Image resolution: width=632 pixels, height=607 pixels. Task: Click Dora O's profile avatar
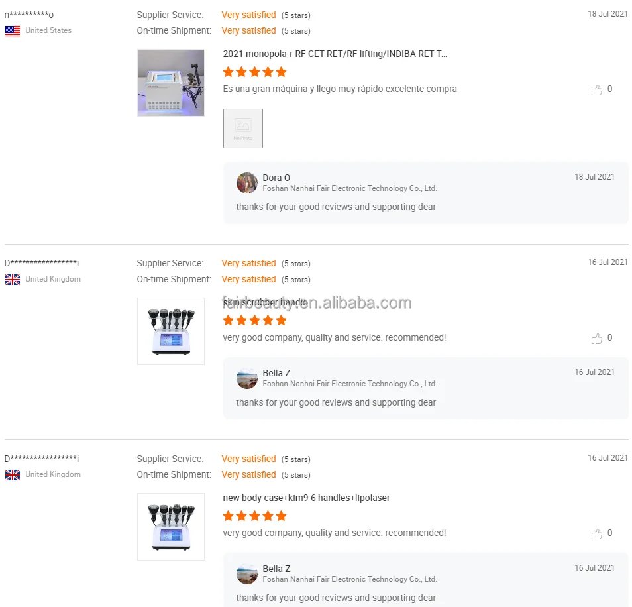246,183
